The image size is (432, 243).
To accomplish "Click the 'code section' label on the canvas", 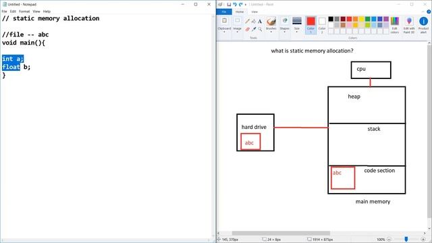I will tap(379, 171).
